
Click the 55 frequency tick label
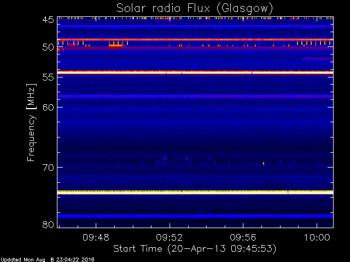tap(48, 78)
